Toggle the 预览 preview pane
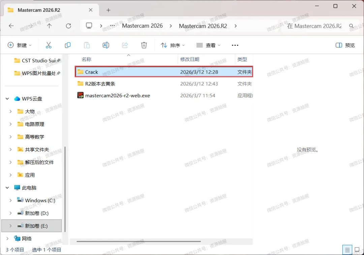 click(x=345, y=45)
